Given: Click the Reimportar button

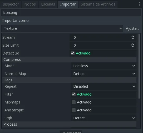Looking at the screenshot, I should 71,132.
